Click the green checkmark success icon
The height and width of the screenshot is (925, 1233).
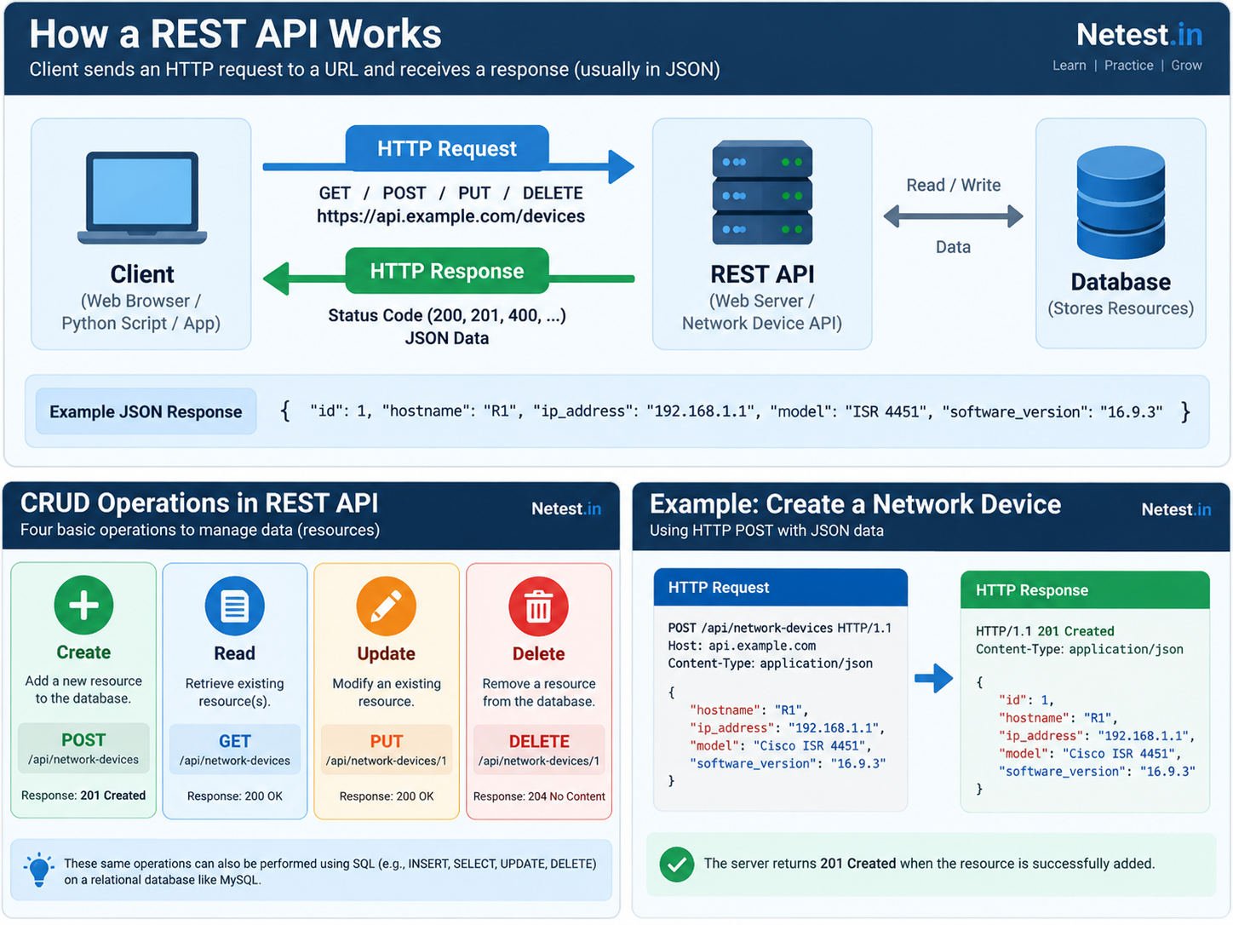[677, 865]
